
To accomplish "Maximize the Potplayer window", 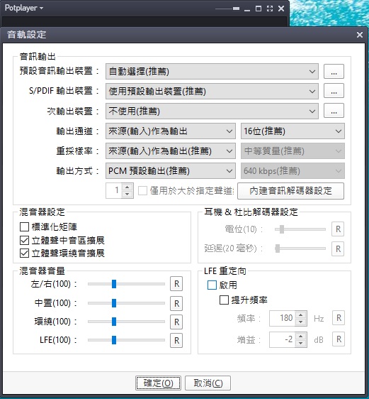I will tap(259, 9).
